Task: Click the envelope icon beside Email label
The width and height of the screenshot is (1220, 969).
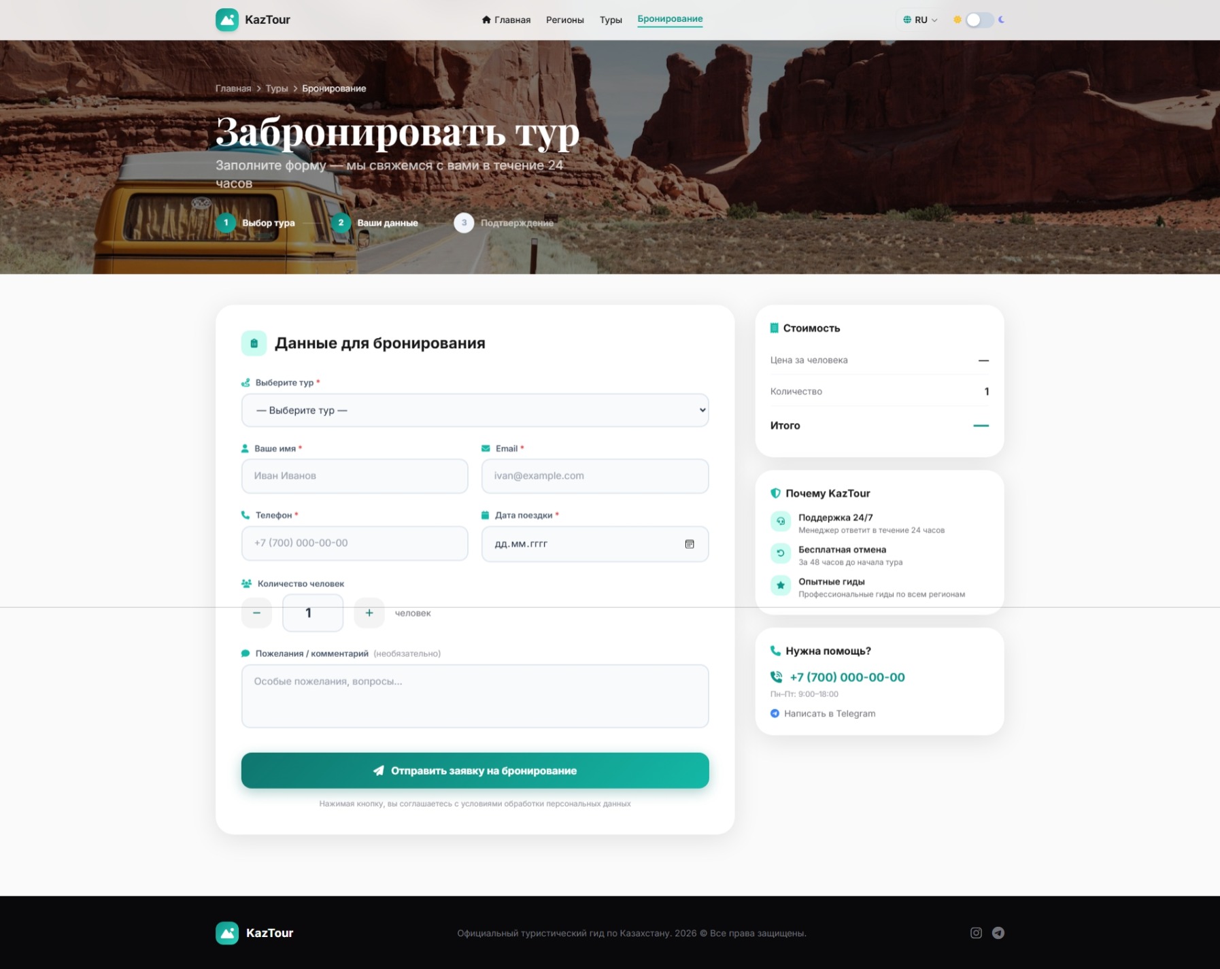Action: (x=486, y=449)
